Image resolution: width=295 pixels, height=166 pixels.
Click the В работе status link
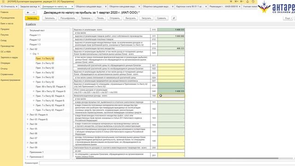[31, 24]
